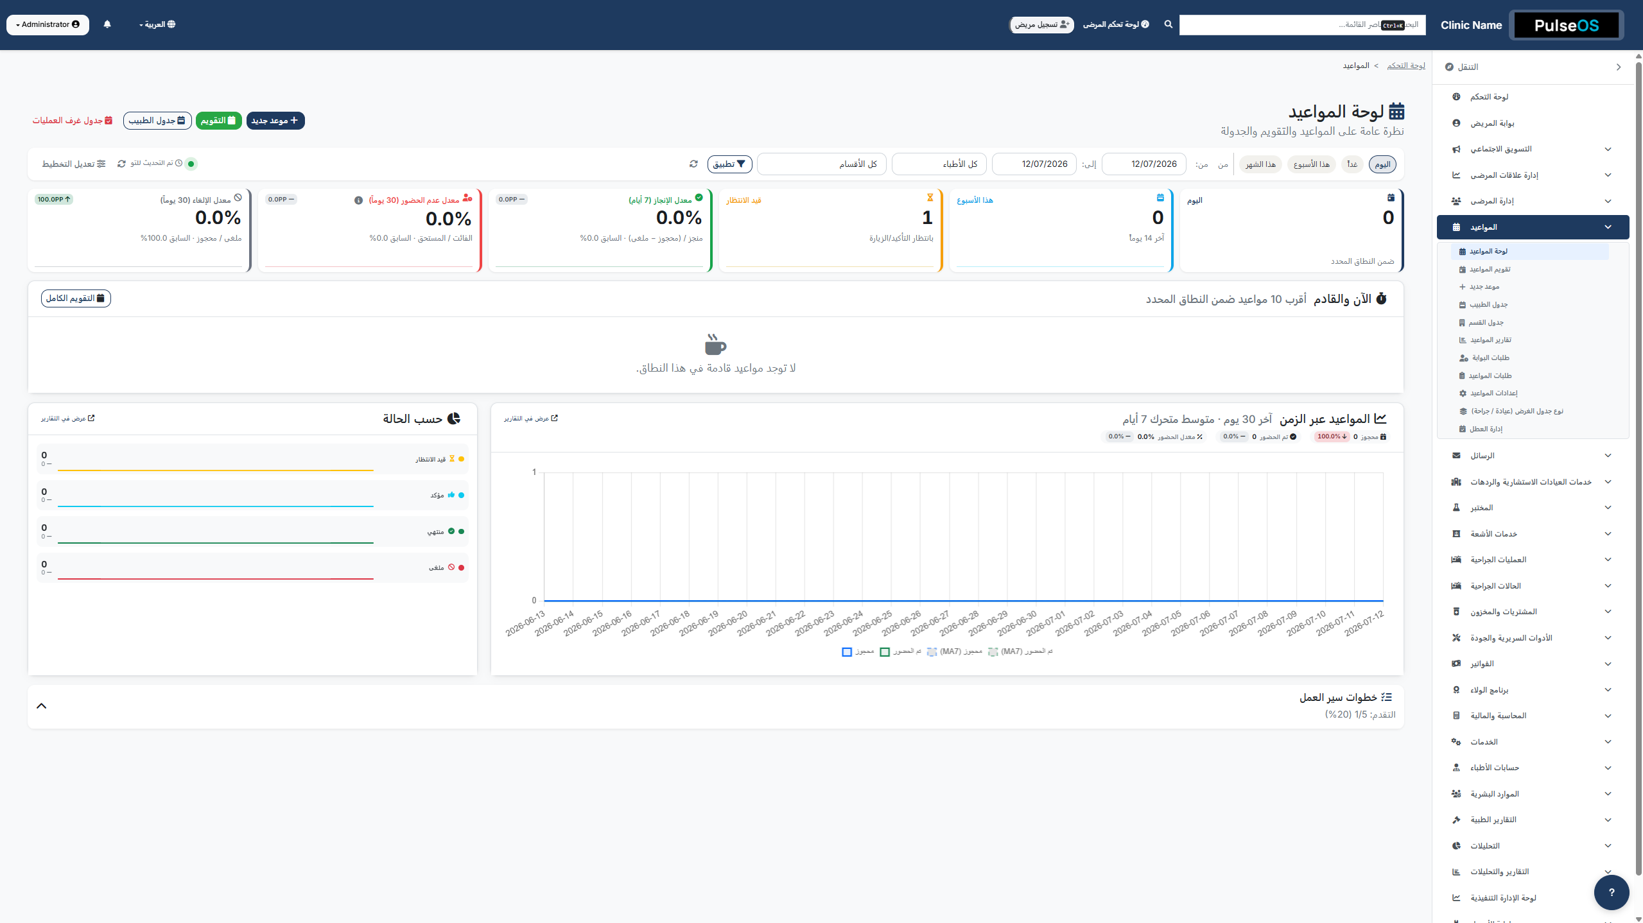
Task: Open the كل الأقسام departments dropdown
Action: tap(821, 164)
